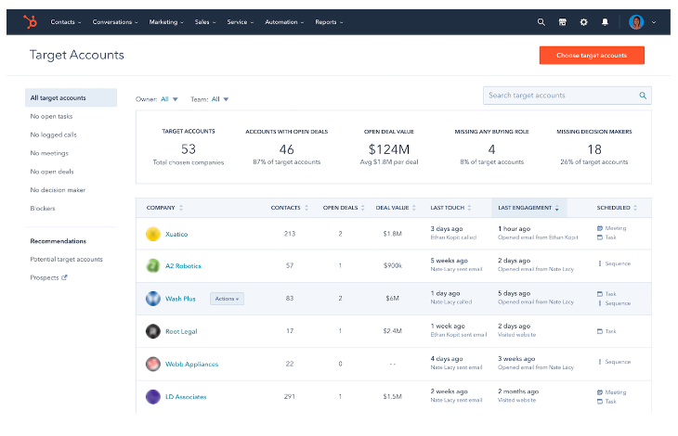Screen dimensions: 678x436
Task: Select No meetings filter
Action: point(49,153)
